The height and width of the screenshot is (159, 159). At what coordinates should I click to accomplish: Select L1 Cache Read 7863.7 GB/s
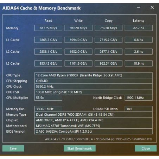[48, 40]
